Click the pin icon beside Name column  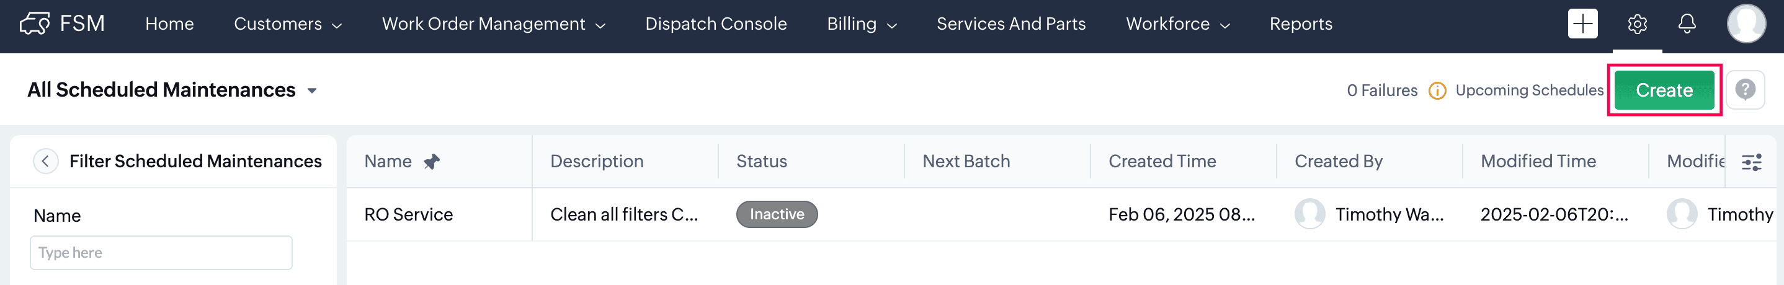pos(432,162)
